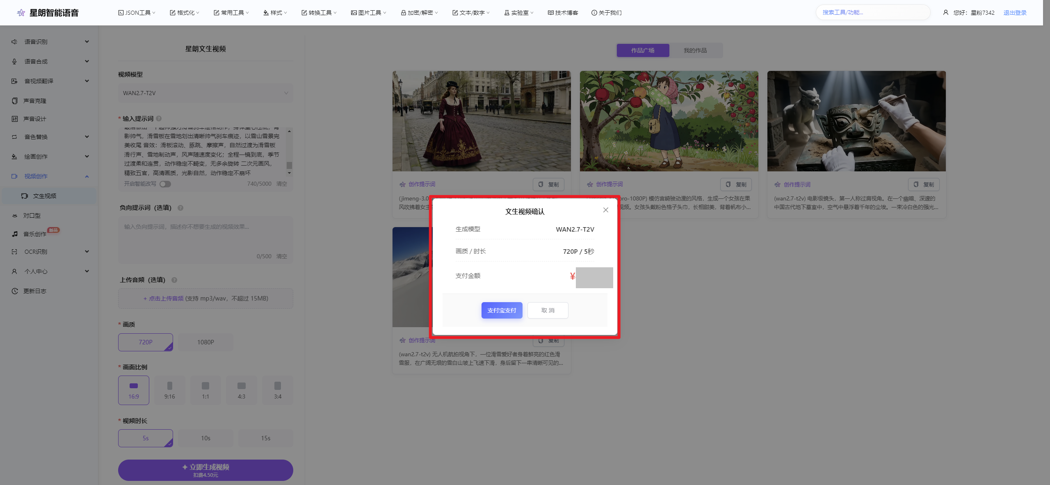This screenshot has height=485, width=1050.
Task: Choose 9:16 aspect ratio
Action: 170,390
